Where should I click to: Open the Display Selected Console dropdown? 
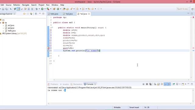[x=180, y=84]
